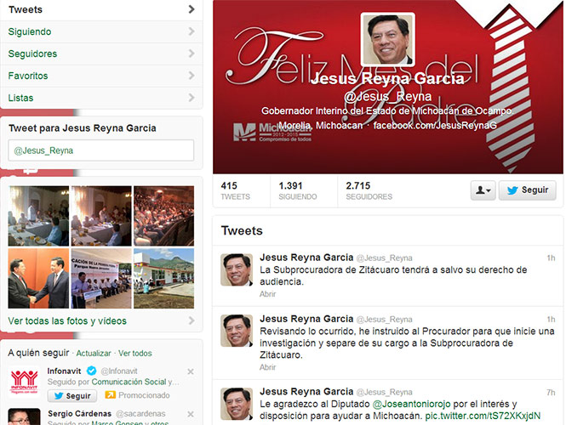The image size is (566, 425).
Task: Open user actions dropdown
Action: (483, 190)
